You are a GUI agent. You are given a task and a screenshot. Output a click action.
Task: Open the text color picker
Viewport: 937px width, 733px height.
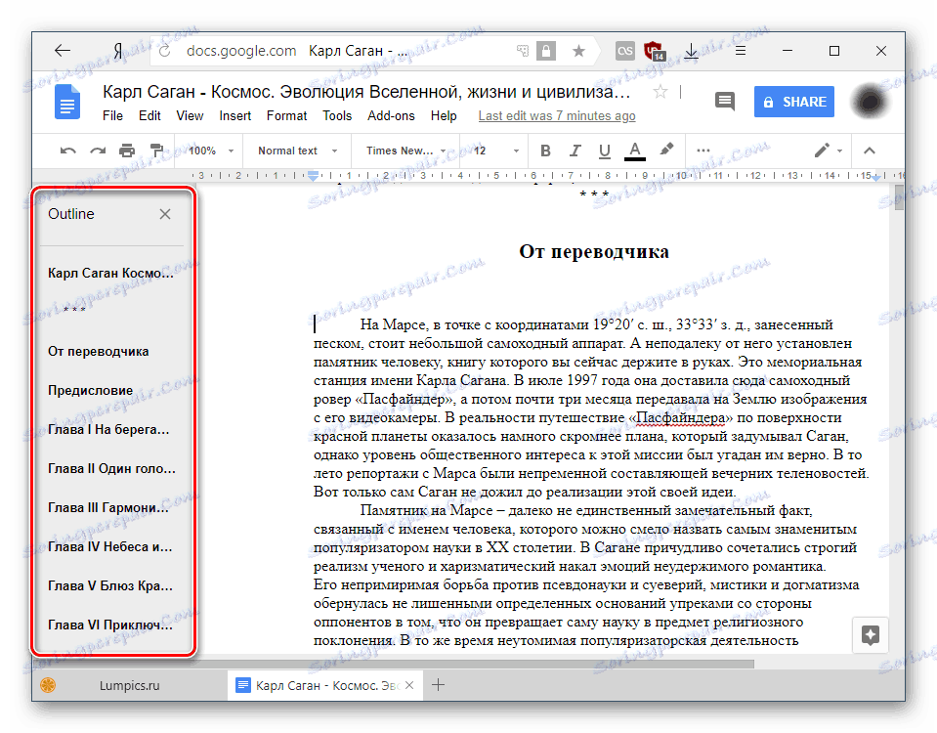[x=635, y=151]
